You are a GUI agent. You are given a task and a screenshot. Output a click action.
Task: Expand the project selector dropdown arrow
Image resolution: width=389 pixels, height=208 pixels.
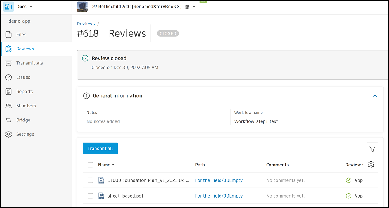tap(194, 7)
